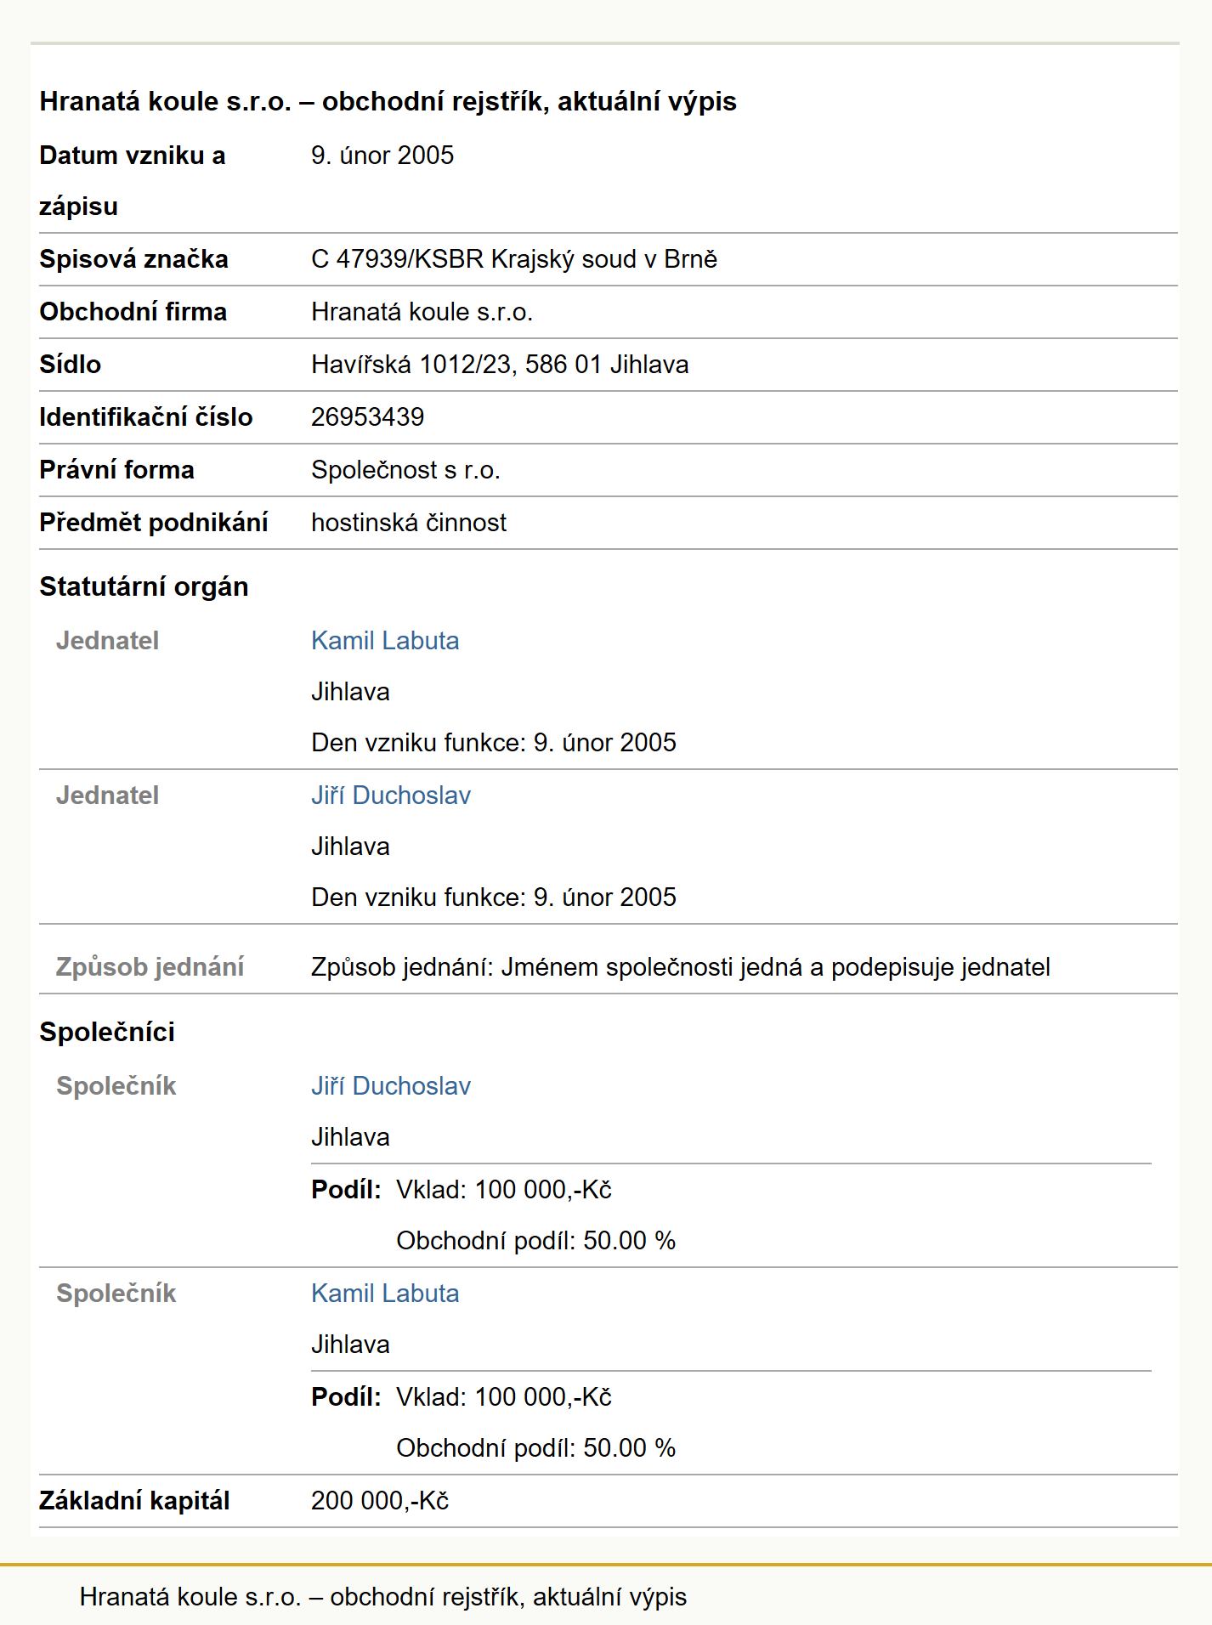
Task: Click the footer caption Hranatá koule s.r.o.
Action: [x=383, y=1597]
